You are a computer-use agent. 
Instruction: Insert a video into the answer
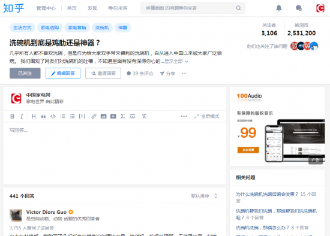pos(113,116)
